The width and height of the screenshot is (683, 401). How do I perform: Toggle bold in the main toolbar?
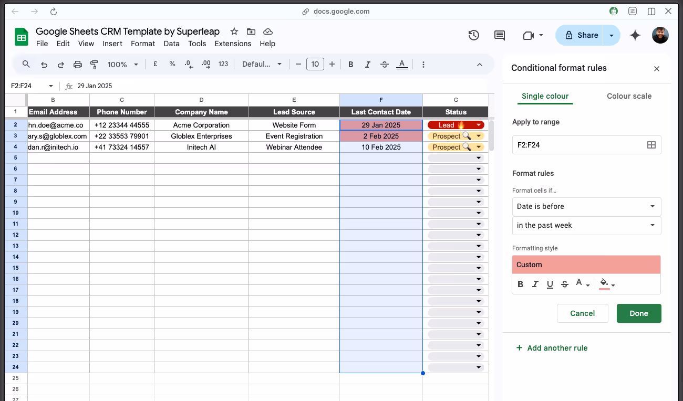(x=351, y=64)
